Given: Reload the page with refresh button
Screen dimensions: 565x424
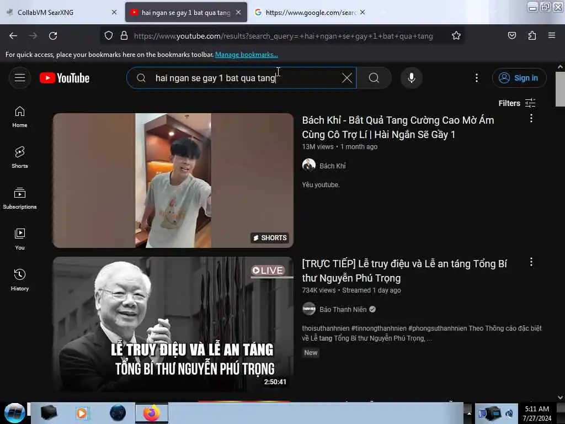Looking at the screenshot, I should tap(53, 36).
